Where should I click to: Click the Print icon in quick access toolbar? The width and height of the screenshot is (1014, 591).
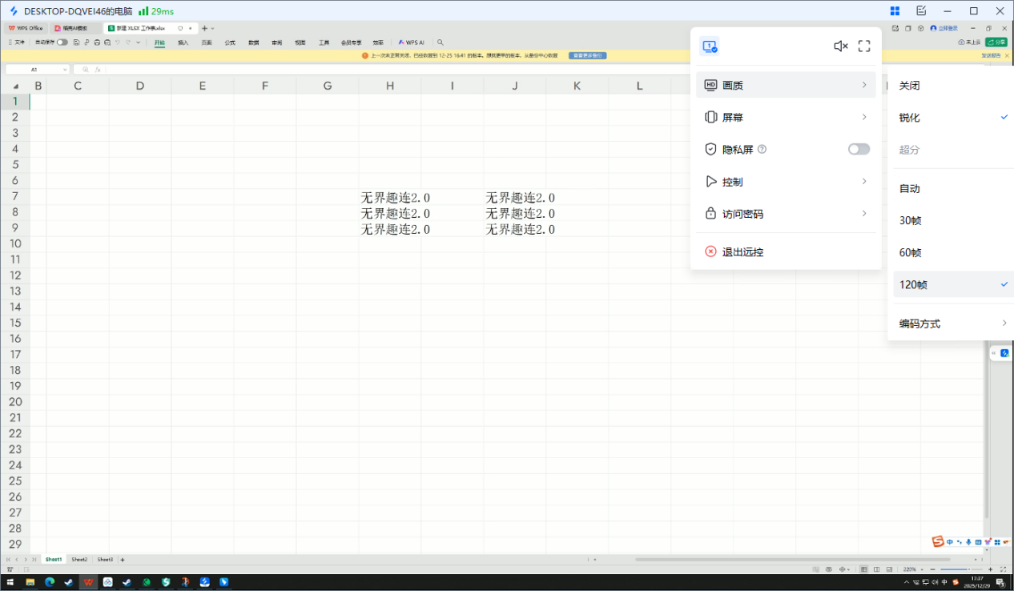97,42
